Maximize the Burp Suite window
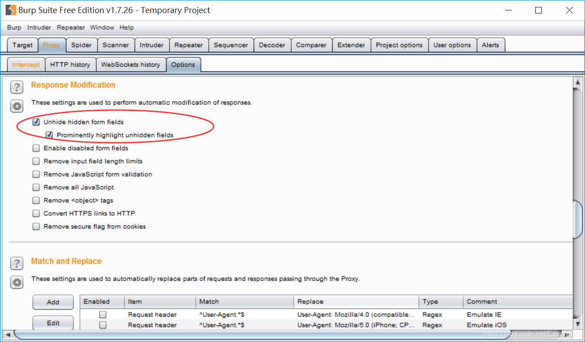Viewport: 585px width, 342px height. pyautogui.click(x=539, y=10)
